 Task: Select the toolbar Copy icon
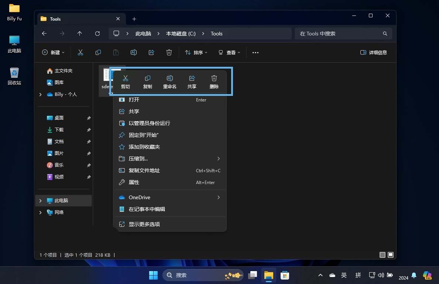pos(98,52)
